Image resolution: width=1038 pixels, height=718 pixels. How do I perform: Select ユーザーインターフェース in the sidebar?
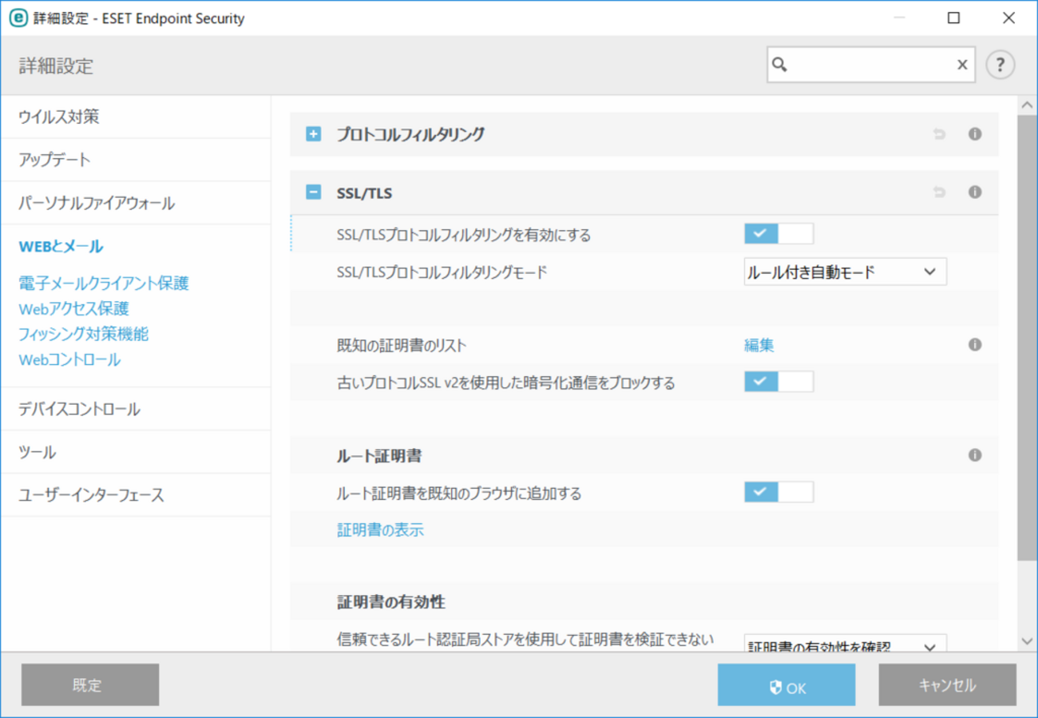(136, 495)
